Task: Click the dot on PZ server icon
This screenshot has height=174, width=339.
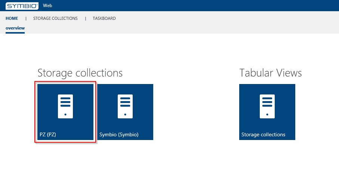Action: [65, 115]
